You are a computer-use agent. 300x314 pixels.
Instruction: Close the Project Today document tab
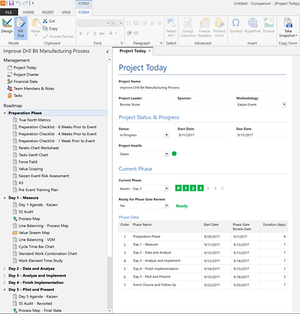149,51
